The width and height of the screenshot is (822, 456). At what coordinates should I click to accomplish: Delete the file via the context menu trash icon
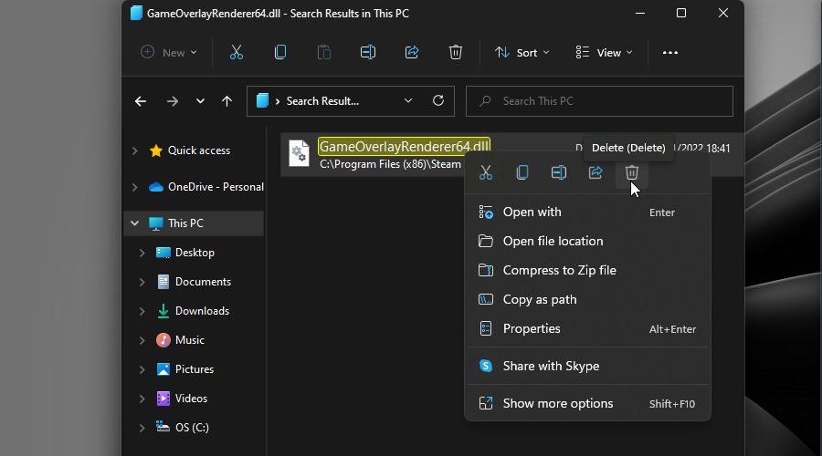tap(632, 172)
